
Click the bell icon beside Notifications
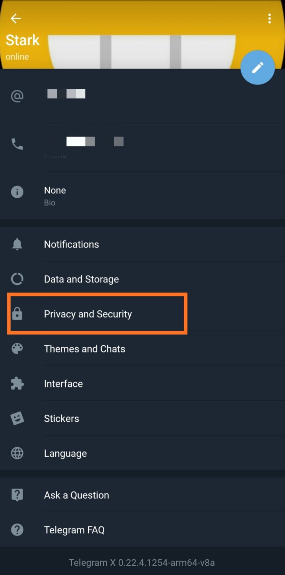17,244
